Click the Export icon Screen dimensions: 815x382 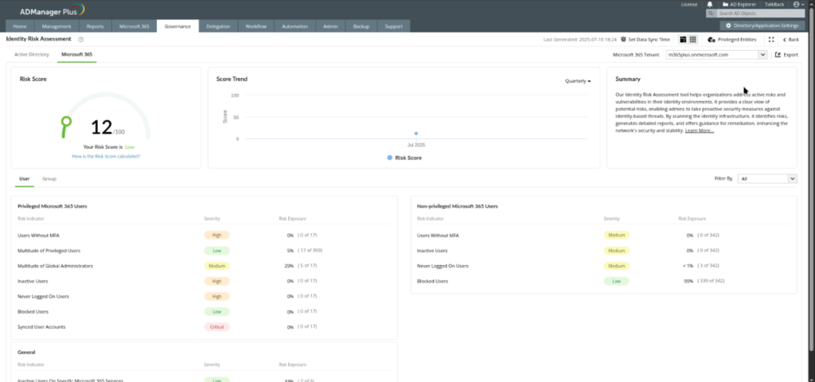click(x=778, y=55)
